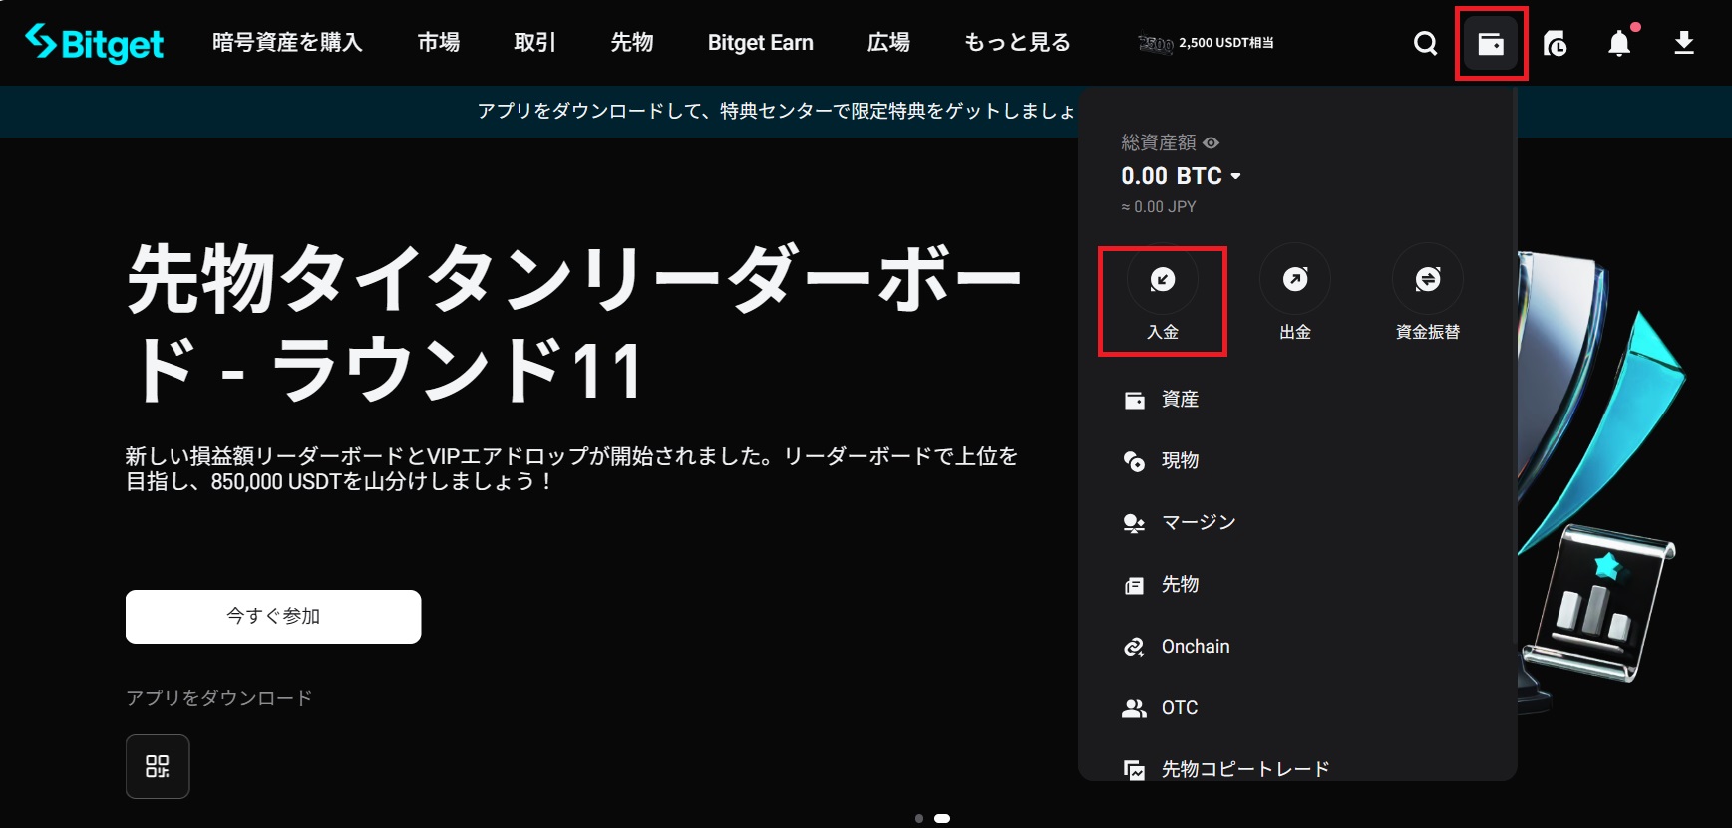Select Onchain in the wallet menu
Screen dimensions: 1732x828
click(x=1195, y=647)
